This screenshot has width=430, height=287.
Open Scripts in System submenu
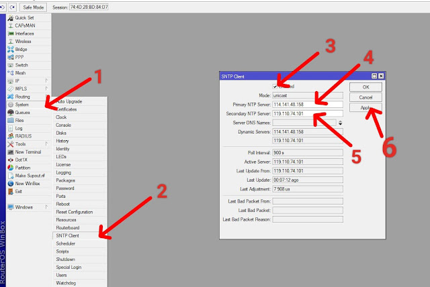coord(79,251)
